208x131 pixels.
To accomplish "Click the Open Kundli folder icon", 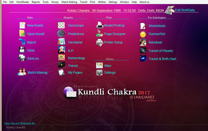I will 22,33.
